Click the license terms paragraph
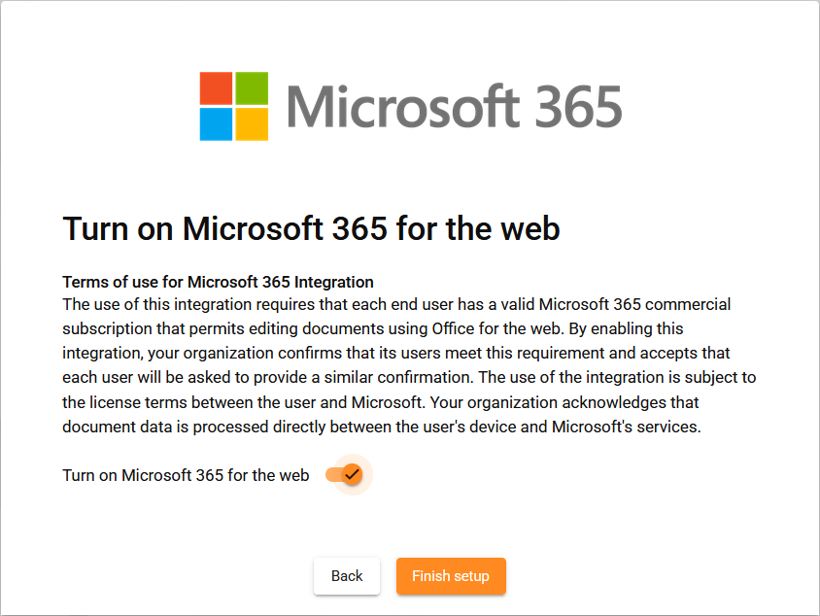The image size is (820, 616). (408, 364)
